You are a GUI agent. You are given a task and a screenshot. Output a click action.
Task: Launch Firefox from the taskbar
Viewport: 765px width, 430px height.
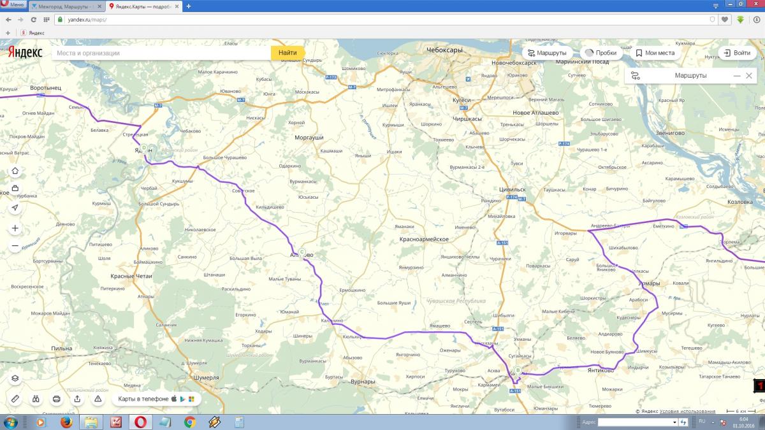(66, 422)
